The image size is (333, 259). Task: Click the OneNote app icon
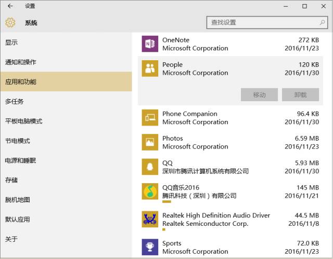[150, 44]
